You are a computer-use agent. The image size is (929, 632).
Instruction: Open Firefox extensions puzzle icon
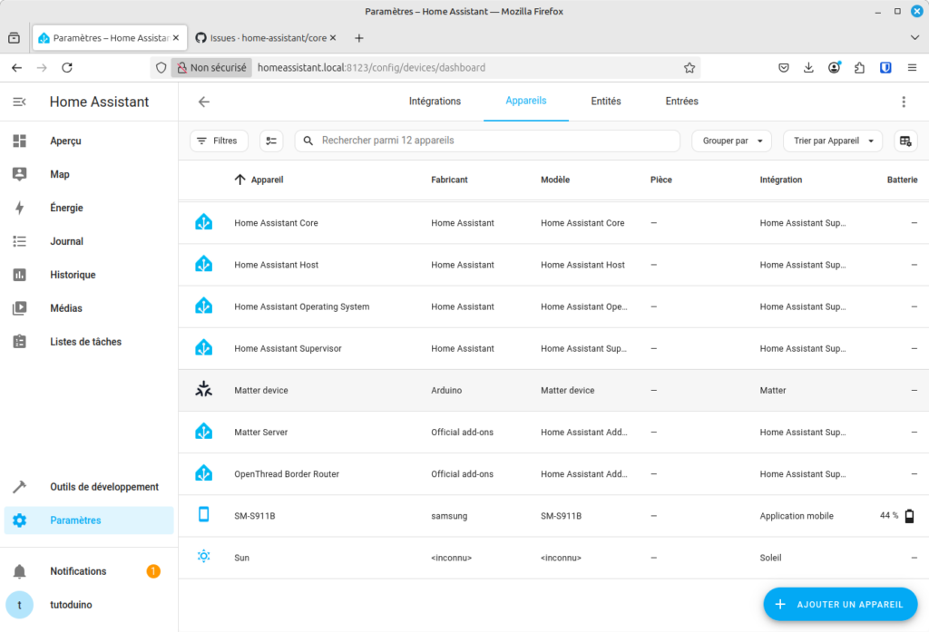coord(860,67)
